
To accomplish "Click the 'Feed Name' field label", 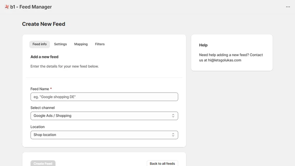I will [x=40, y=89].
